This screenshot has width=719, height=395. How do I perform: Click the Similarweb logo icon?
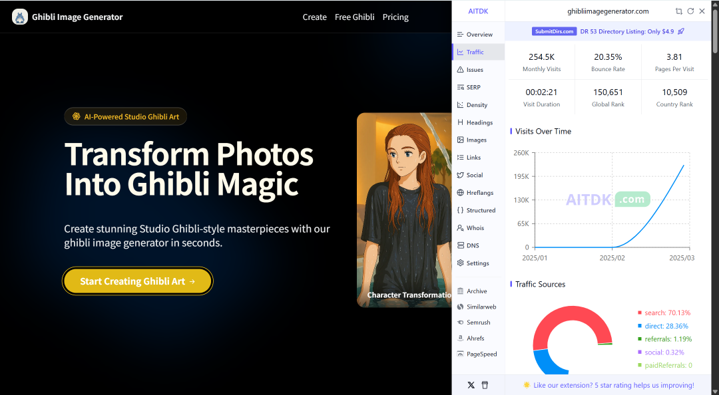[461, 307]
